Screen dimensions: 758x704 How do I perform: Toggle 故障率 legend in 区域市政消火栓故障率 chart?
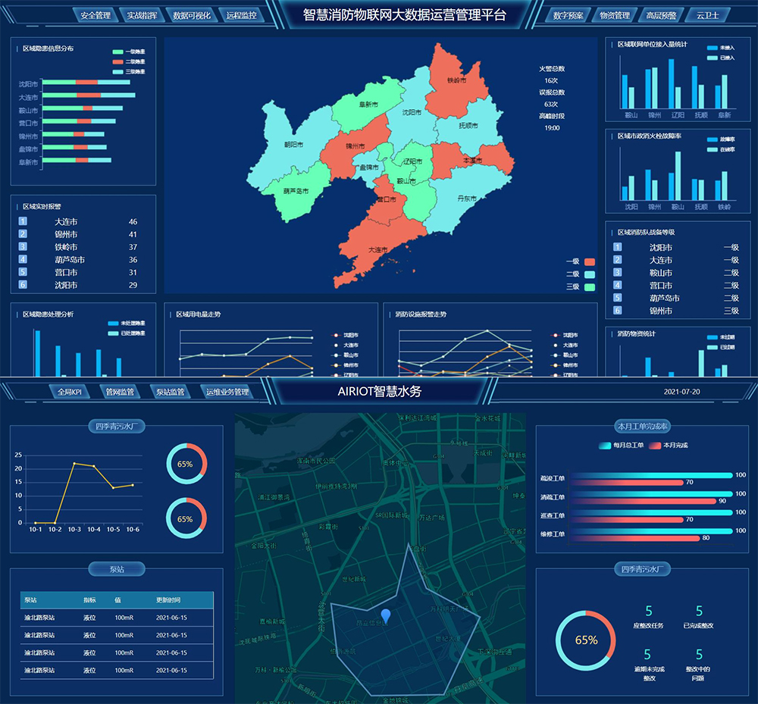click(x=712, y=139)
